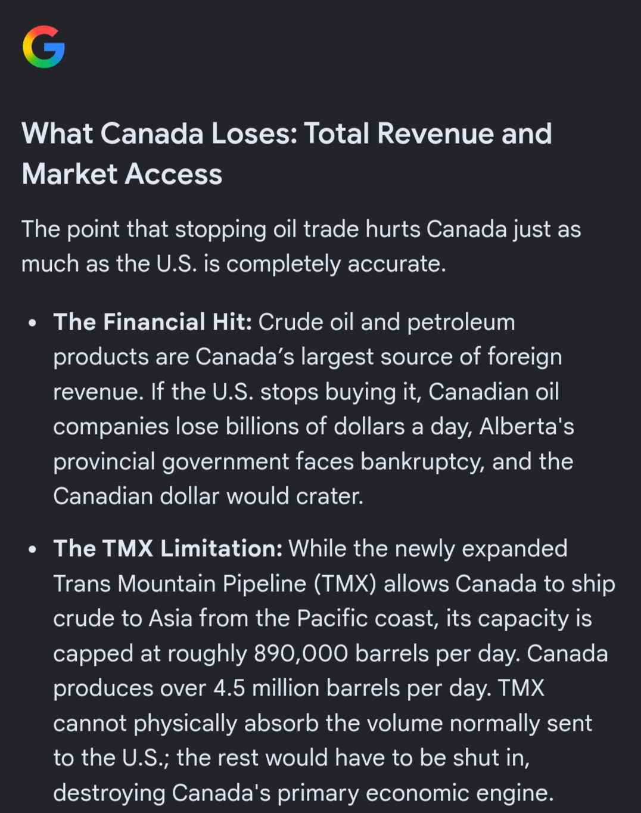
Task: Click the text Alberta's provincial government
Action: coord(314,444)
